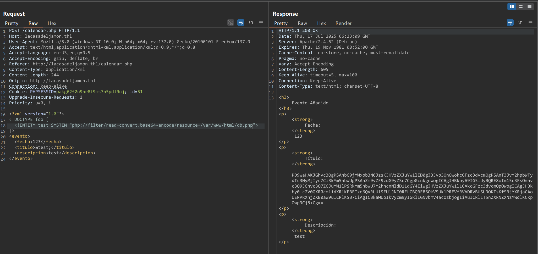Click the Content-Type: application/xml request header

[47, 69]
